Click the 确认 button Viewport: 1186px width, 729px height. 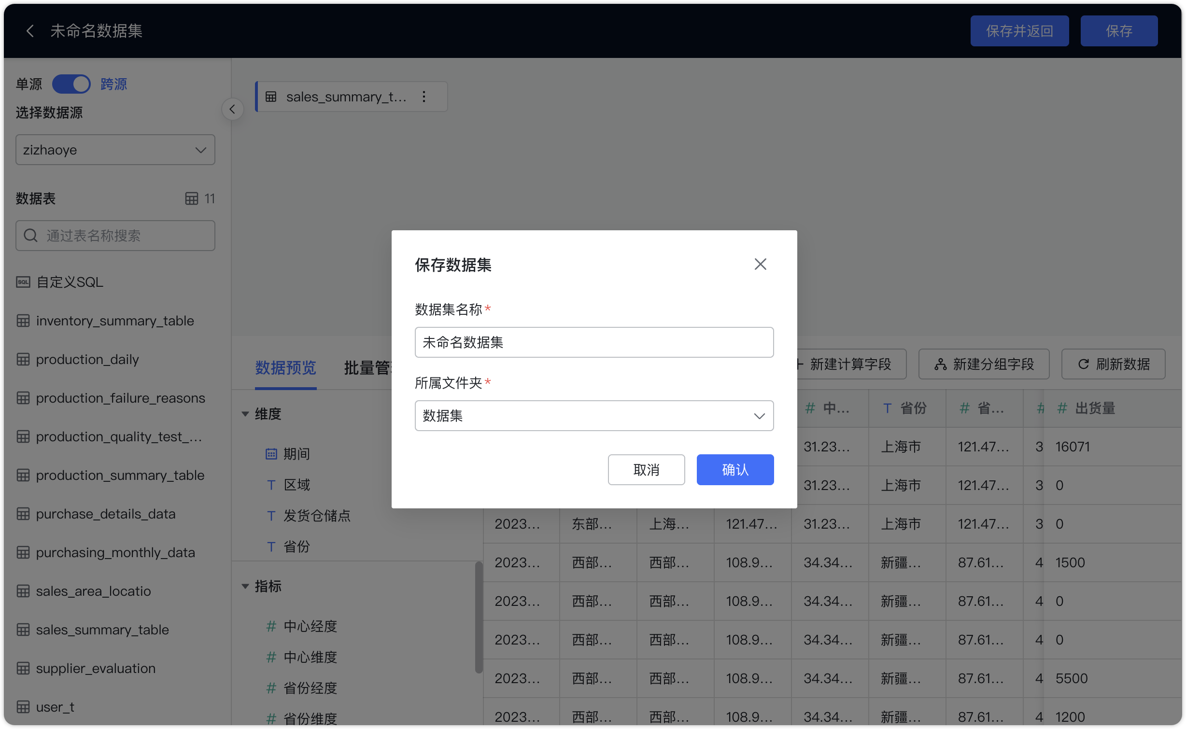coord(735,470)
